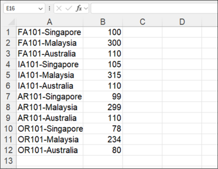Click the Cancel X icon in formula bar
Viewport: 218px width, 169px height.
click(59, 9)
